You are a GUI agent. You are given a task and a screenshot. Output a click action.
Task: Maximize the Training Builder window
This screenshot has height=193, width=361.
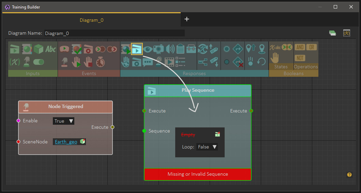[335, 7]
